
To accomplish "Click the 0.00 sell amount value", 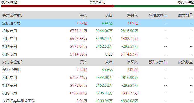I will click(109, 54).
